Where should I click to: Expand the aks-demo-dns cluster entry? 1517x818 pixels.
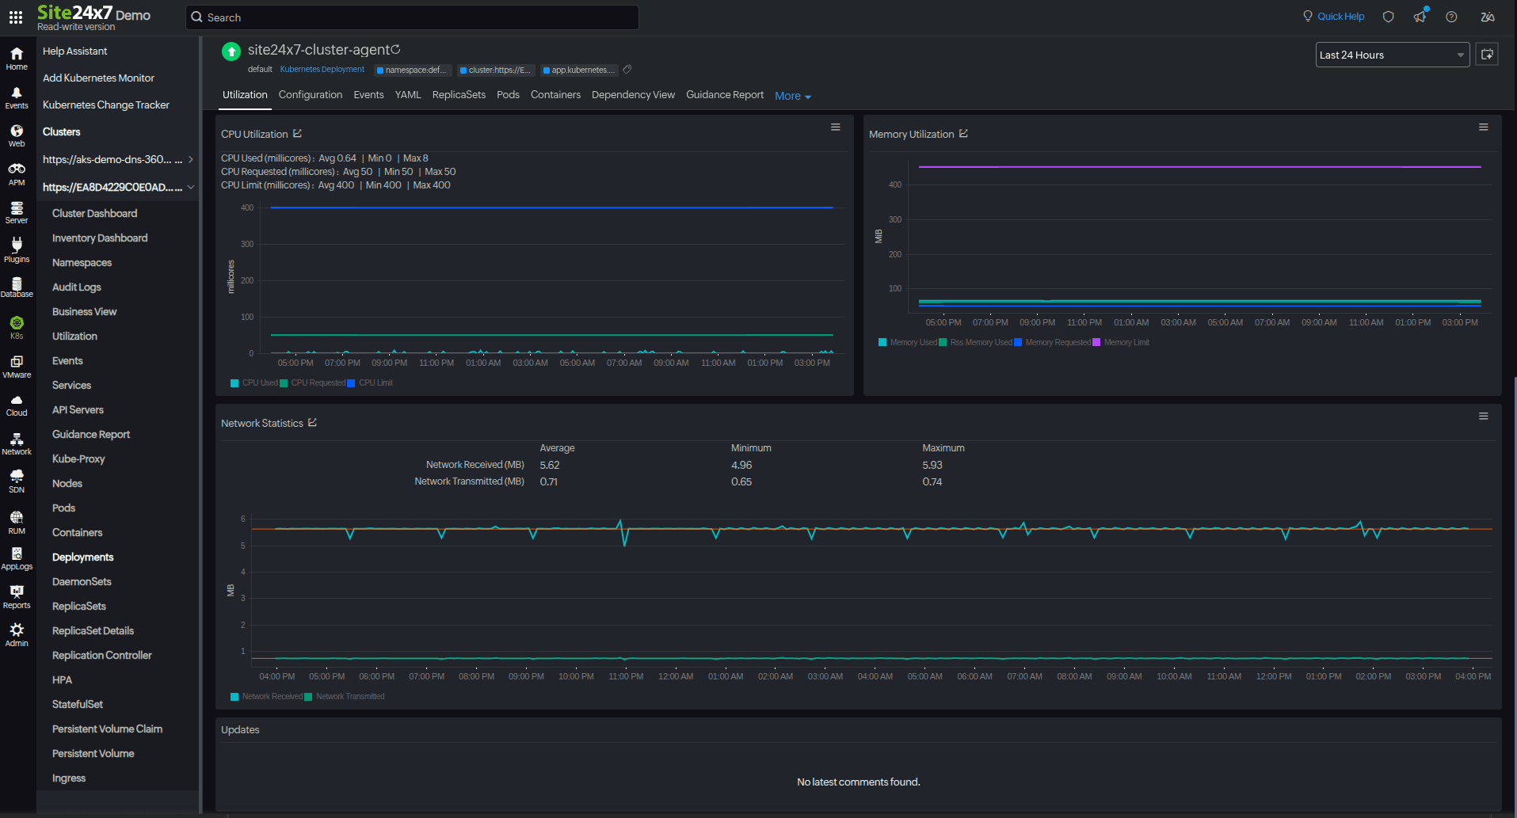pos(190,159)
